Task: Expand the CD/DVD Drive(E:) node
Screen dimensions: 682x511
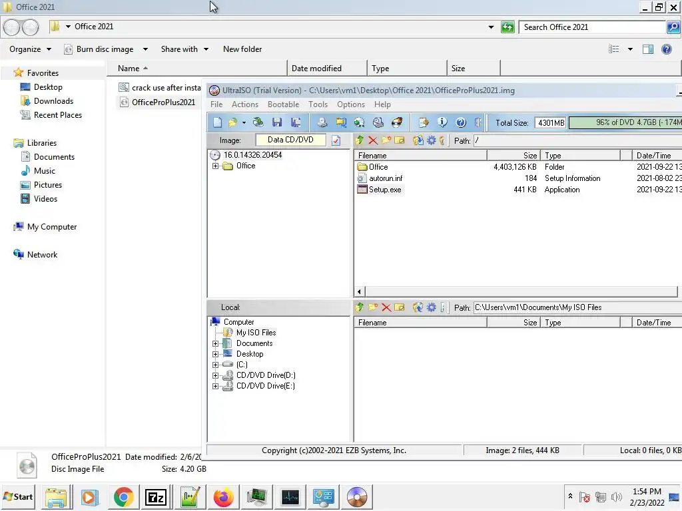Action: tap(215, 387)
